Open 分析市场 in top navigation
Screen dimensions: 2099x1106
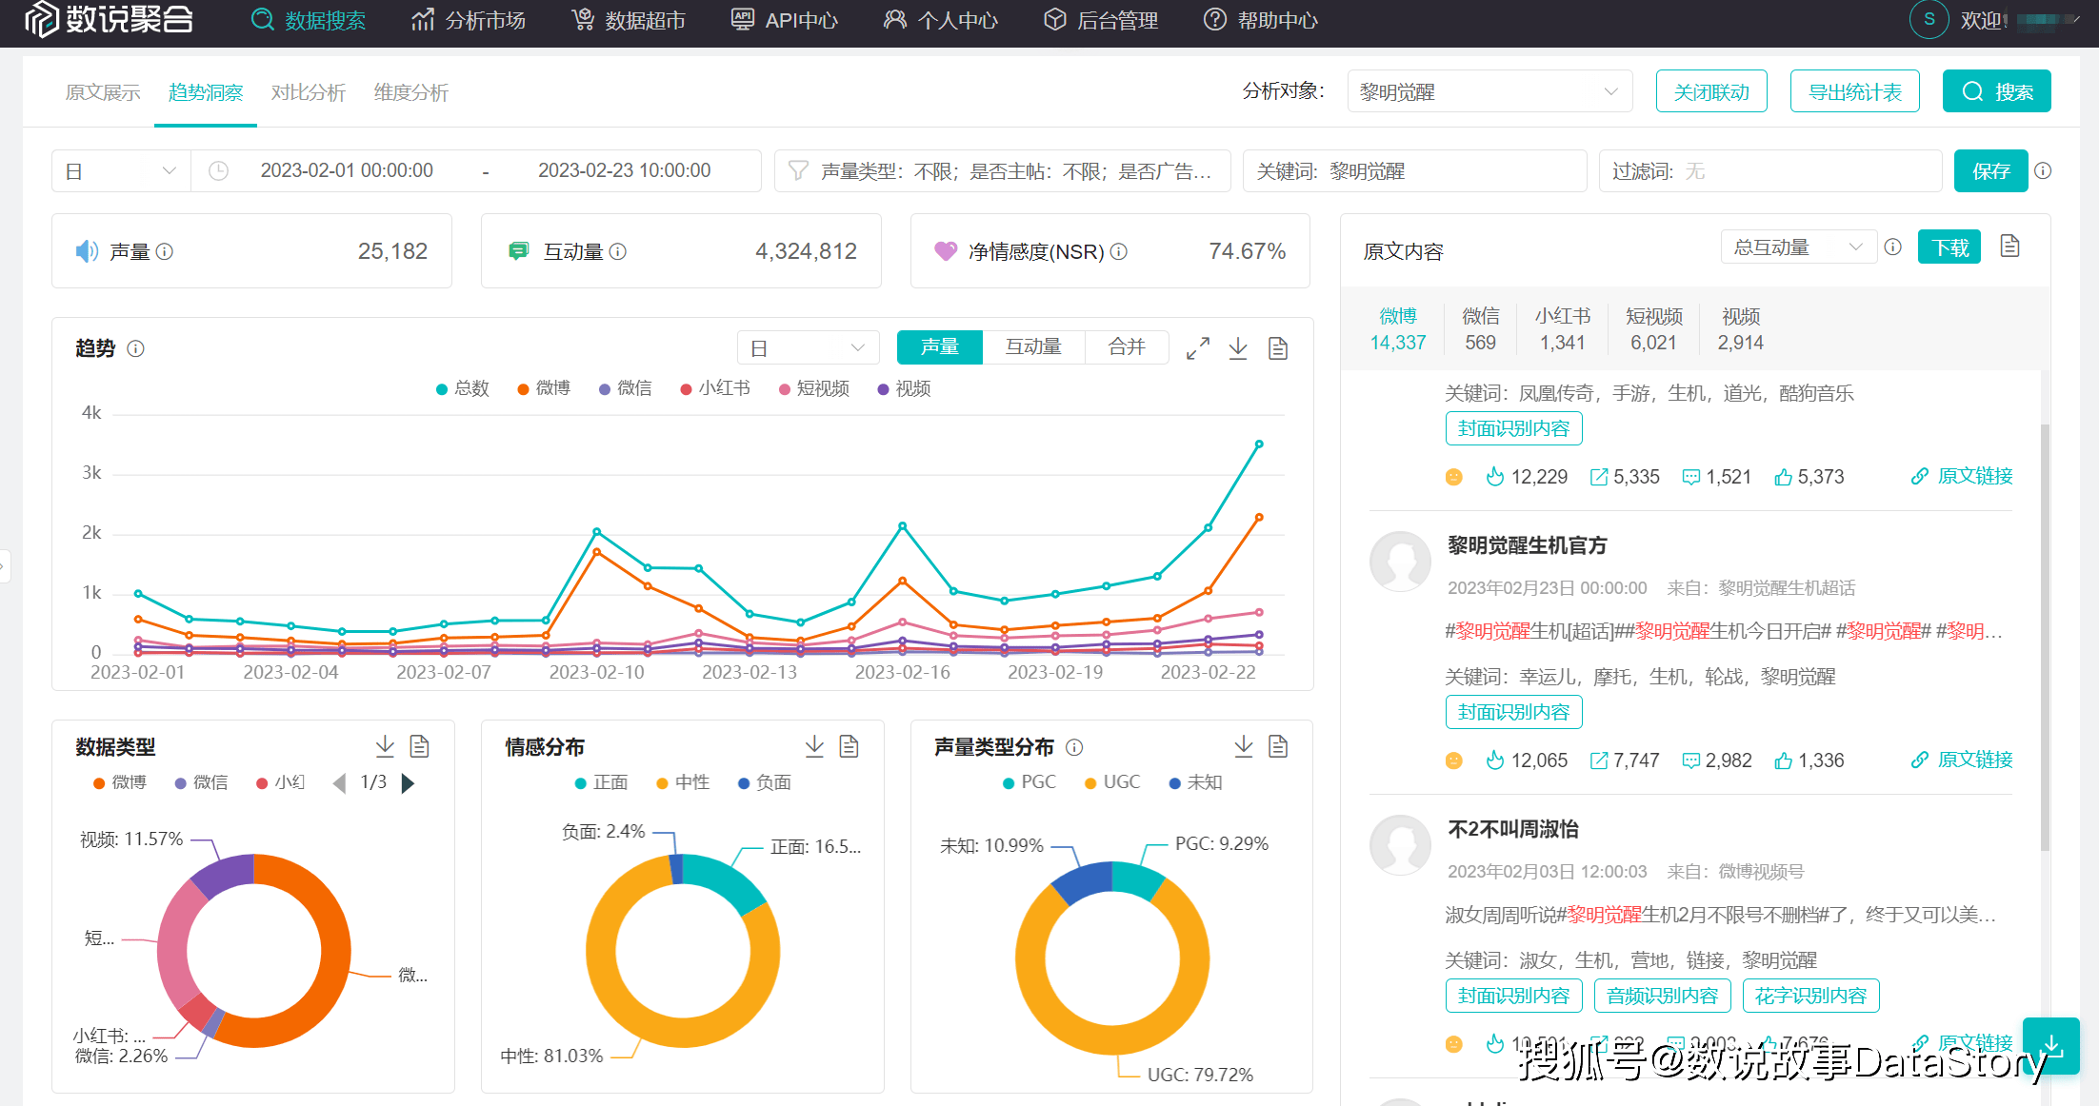(468, 20)
